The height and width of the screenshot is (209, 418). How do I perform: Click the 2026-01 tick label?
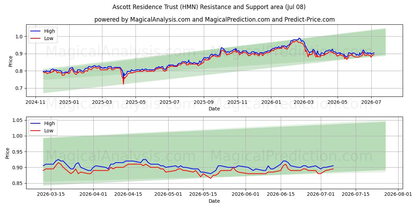point(271,102)
